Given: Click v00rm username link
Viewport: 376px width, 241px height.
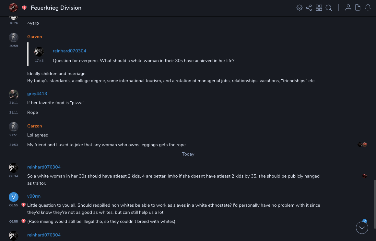Looking at the screenshot, I should coord(34,196).
